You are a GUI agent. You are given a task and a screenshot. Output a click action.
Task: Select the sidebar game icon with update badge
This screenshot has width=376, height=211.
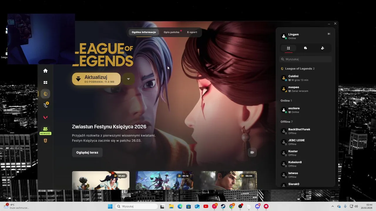(x=46, y=105)
